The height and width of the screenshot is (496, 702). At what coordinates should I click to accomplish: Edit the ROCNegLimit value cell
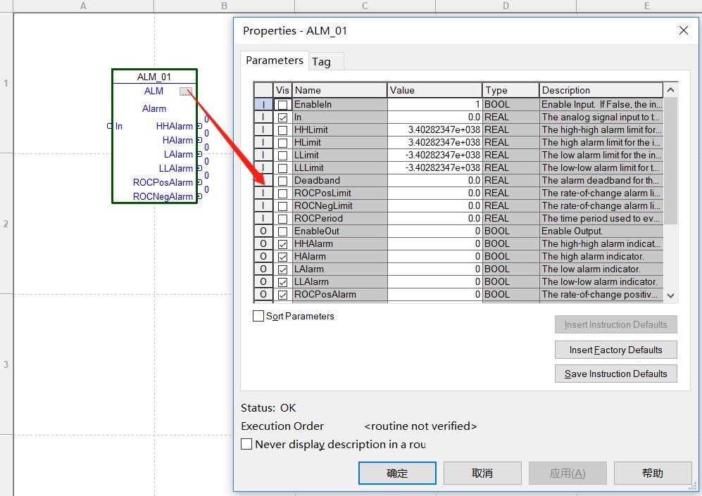[434, 205]
